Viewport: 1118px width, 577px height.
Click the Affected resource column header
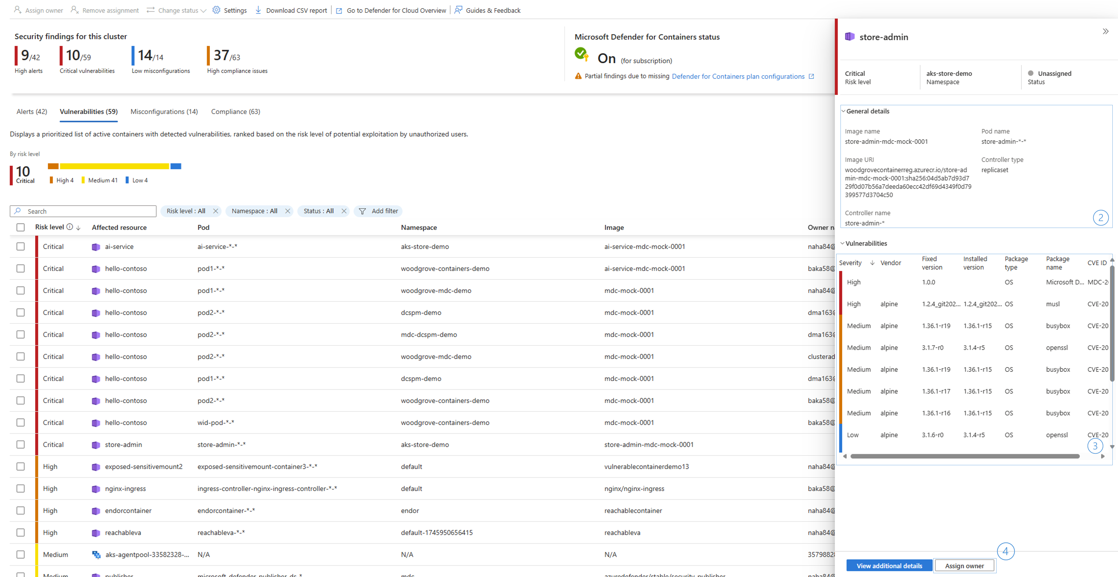point(119,227)
